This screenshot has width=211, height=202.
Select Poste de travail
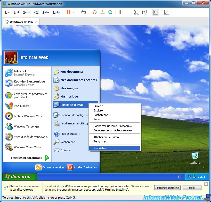(x=71, y=105)
